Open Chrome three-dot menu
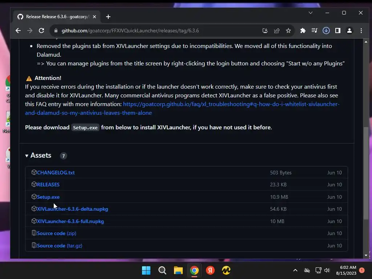The height and width of the screenshot is (279, 372). pyautogui.click(x=361, y=31)
